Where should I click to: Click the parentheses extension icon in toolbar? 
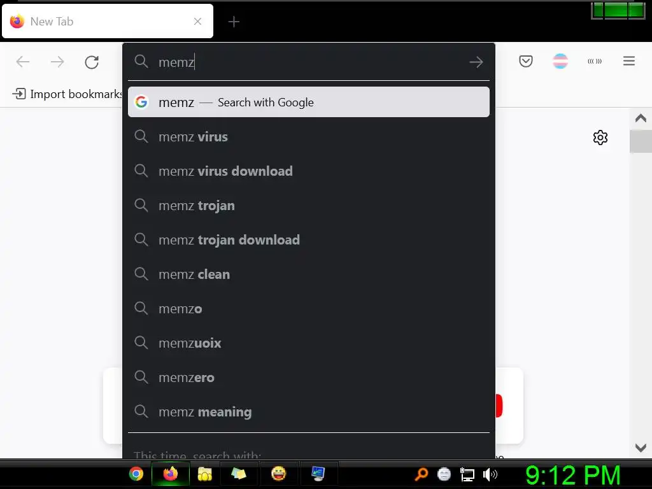pos(595,61)
